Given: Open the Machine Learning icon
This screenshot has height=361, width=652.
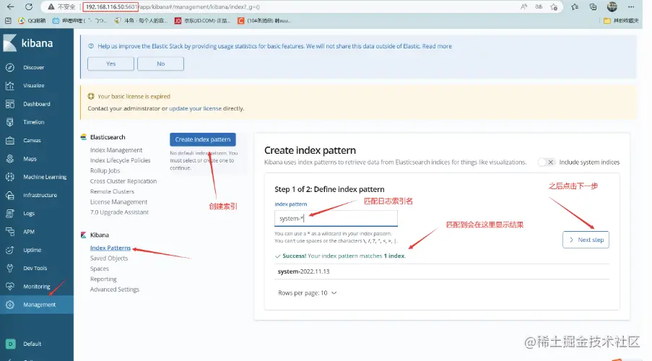Looking at the screenshot, I should click(10, 177).
